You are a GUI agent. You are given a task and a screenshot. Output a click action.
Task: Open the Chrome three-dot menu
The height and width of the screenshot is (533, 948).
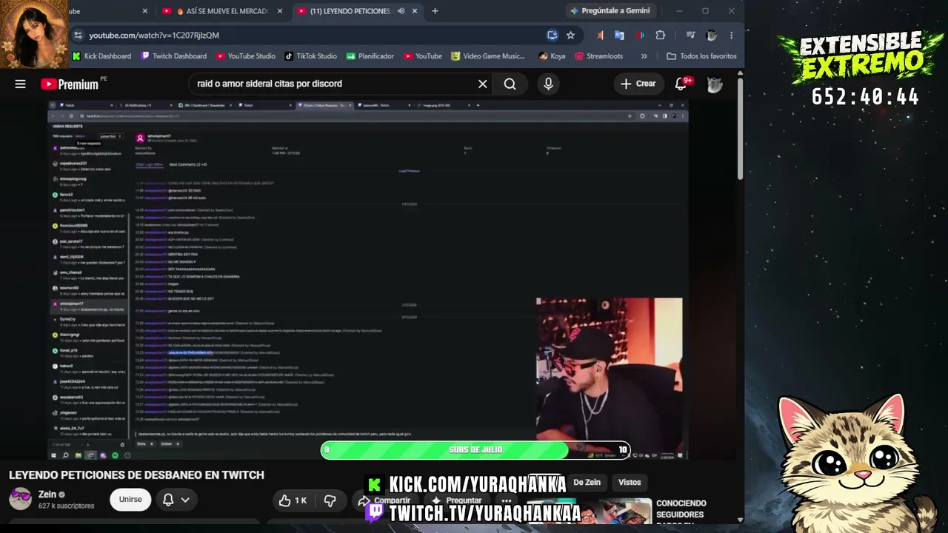pos(731,35)
